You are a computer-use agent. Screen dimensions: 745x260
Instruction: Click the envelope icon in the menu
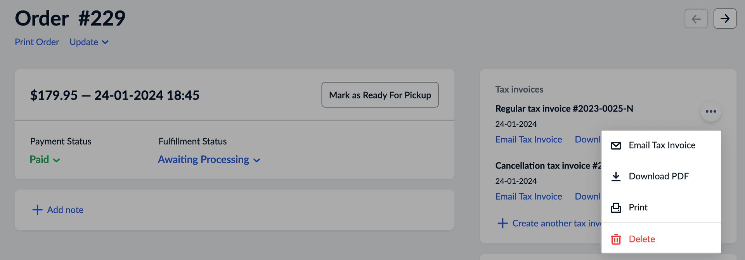[x=616, y=146]
